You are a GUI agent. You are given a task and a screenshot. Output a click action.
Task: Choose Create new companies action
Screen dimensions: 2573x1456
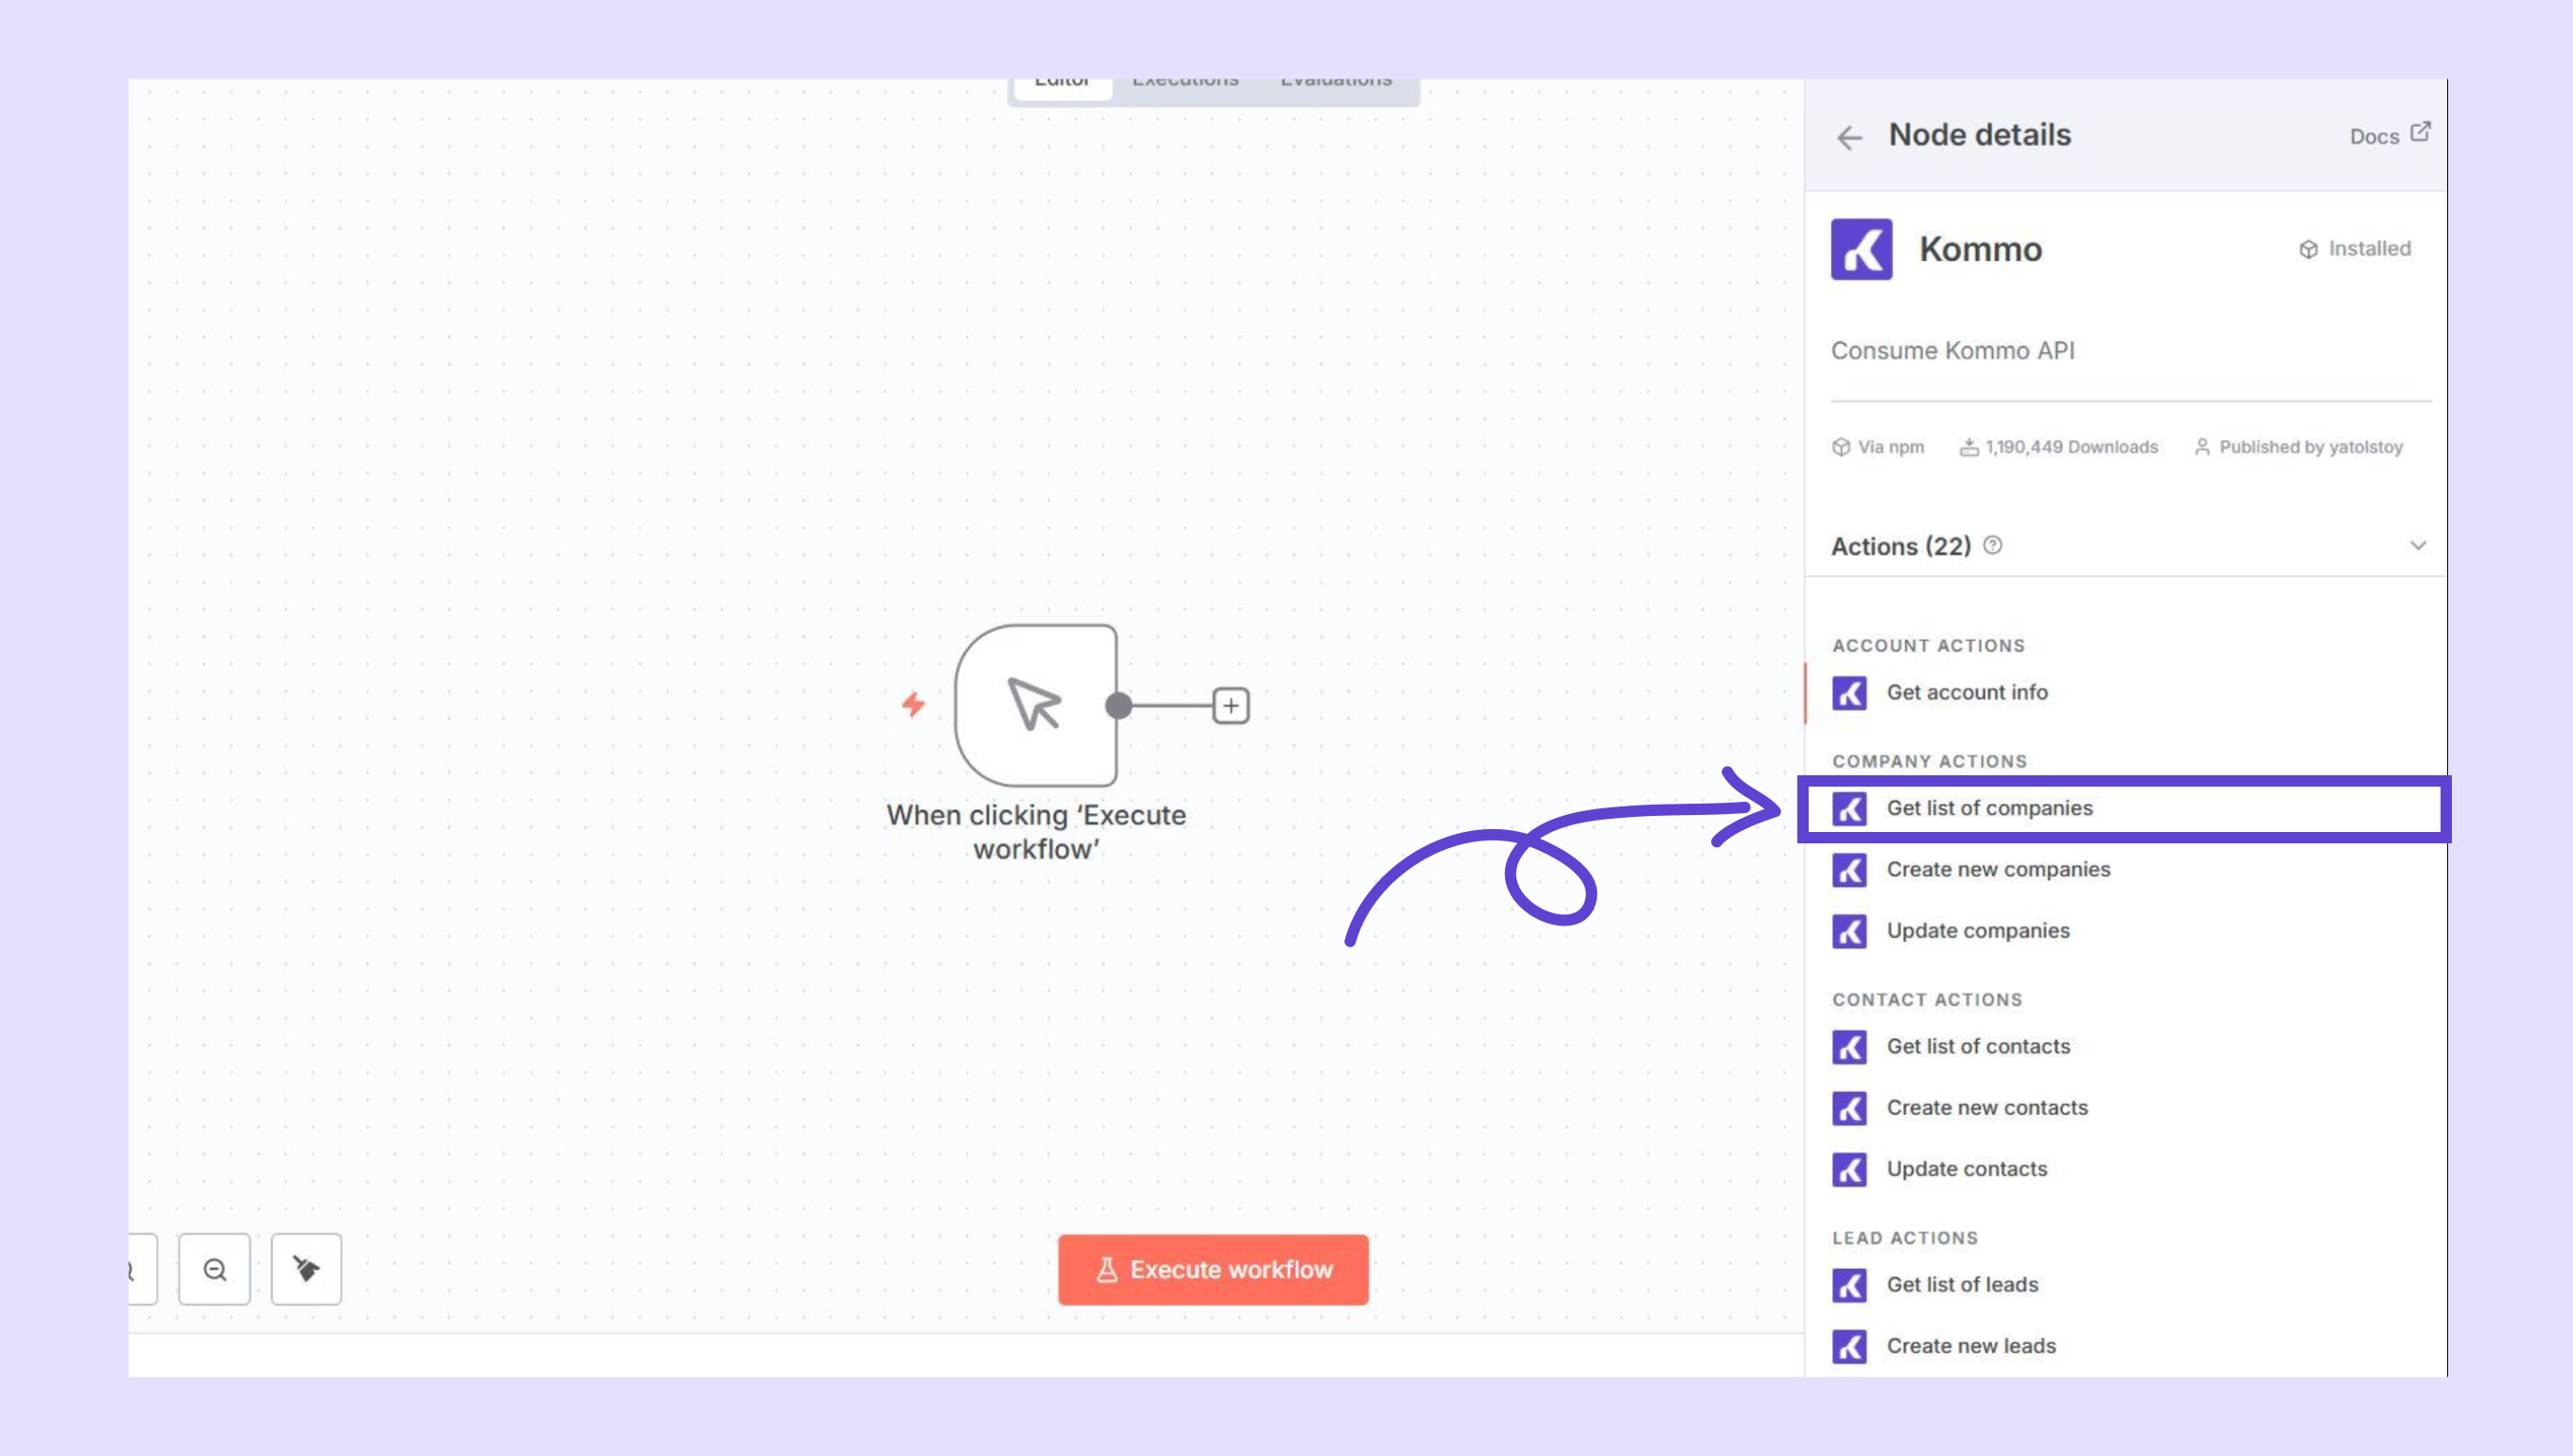pos(1997,869)
